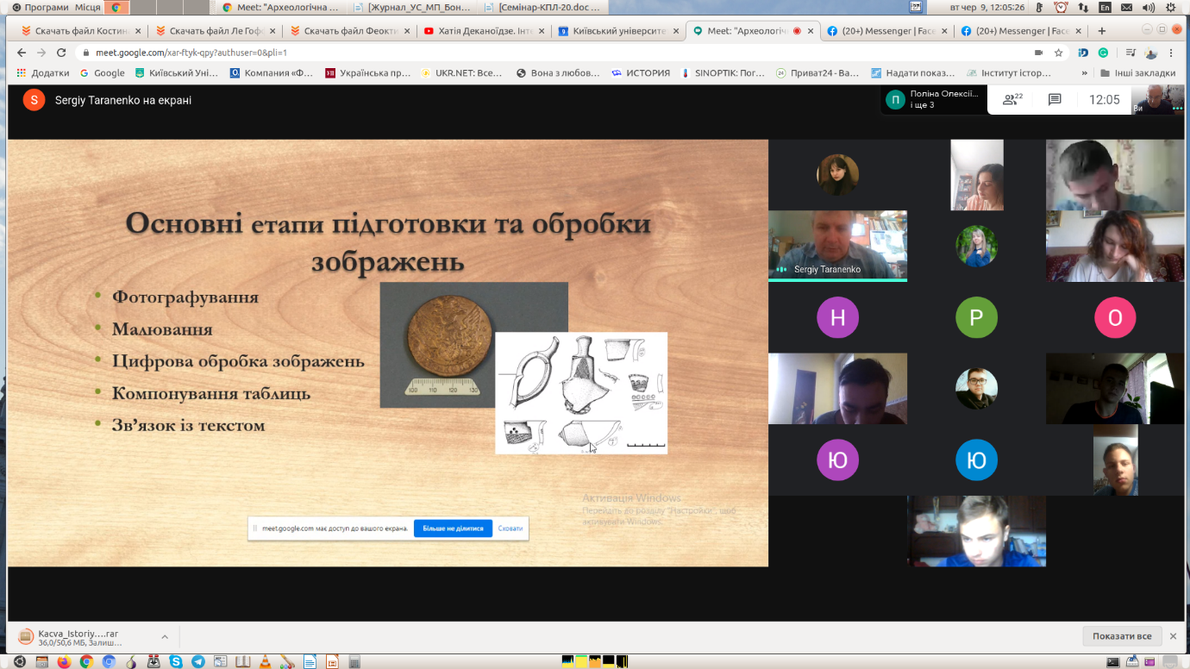Open the participants list in Meet
The height and width of the screenshot is (669, 1190).
[x=1012, y=100]
